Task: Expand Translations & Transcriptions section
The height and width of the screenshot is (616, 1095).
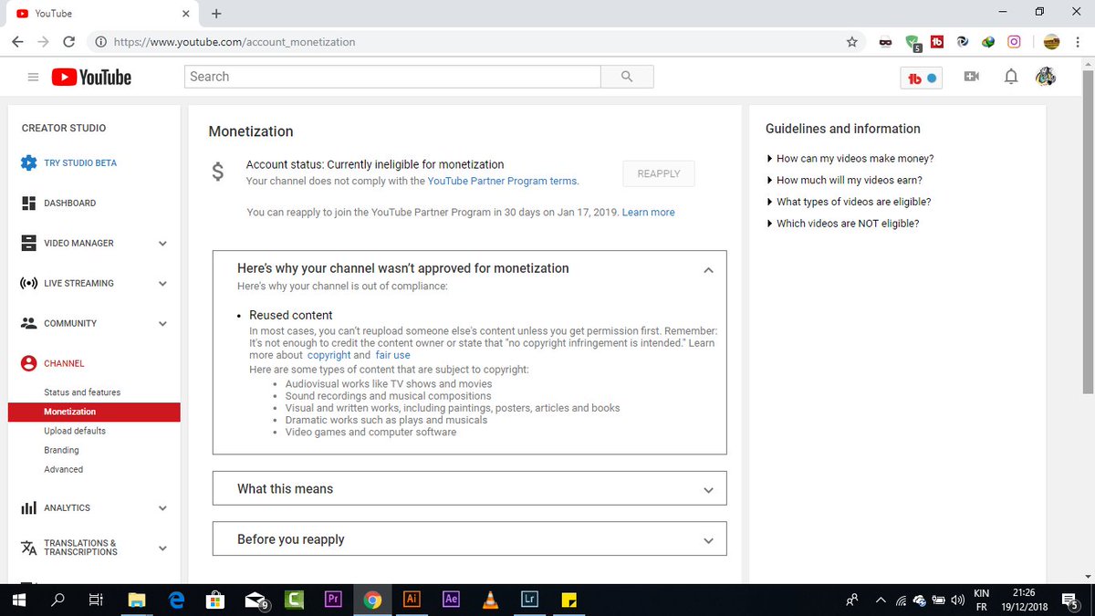Action: (162, 548)
